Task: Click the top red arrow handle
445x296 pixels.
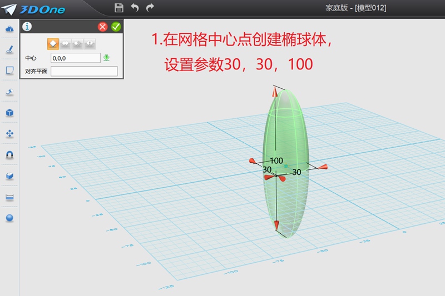Action: click(275, 92)
